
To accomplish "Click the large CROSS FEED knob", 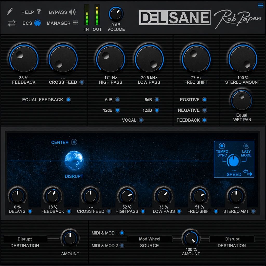I will coord(63,58).
